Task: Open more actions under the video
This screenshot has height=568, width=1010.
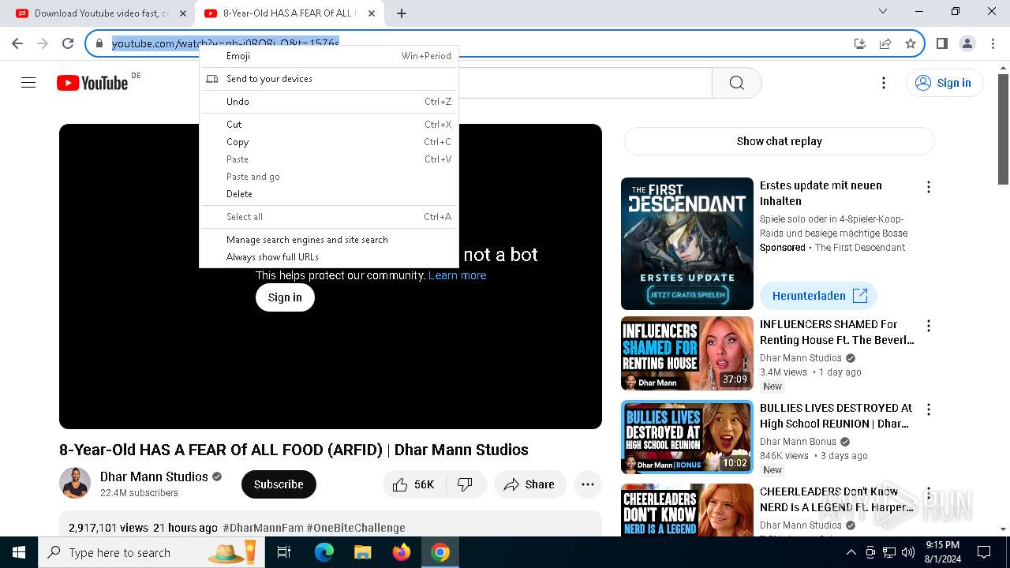Action: click(588, 484)
